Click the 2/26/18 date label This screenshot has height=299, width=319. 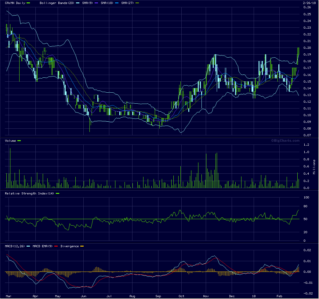309,3
